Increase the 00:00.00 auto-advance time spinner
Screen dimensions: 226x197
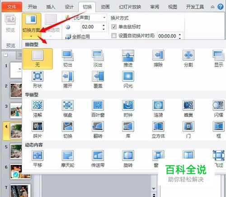pos(180,35)
